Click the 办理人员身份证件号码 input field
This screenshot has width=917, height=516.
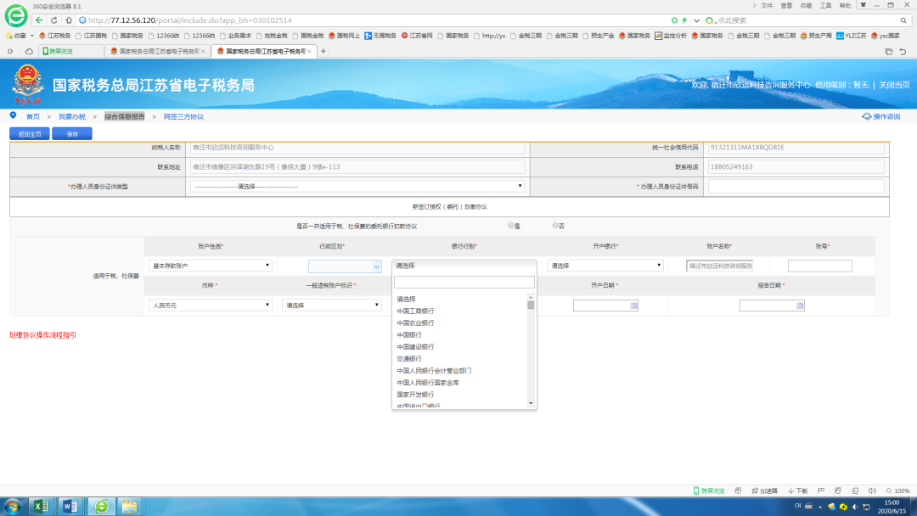796,187
